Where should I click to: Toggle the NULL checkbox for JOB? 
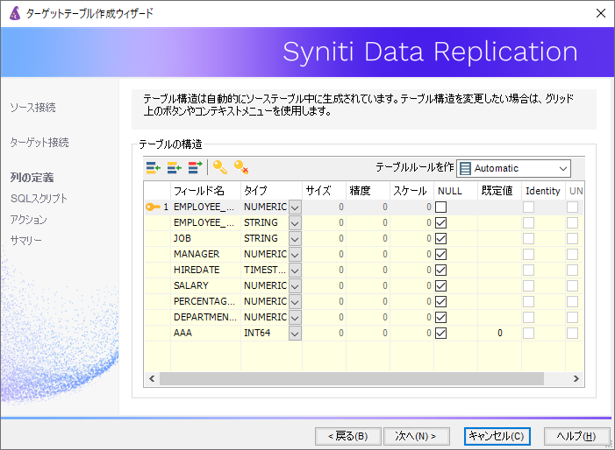click(441, 239)
